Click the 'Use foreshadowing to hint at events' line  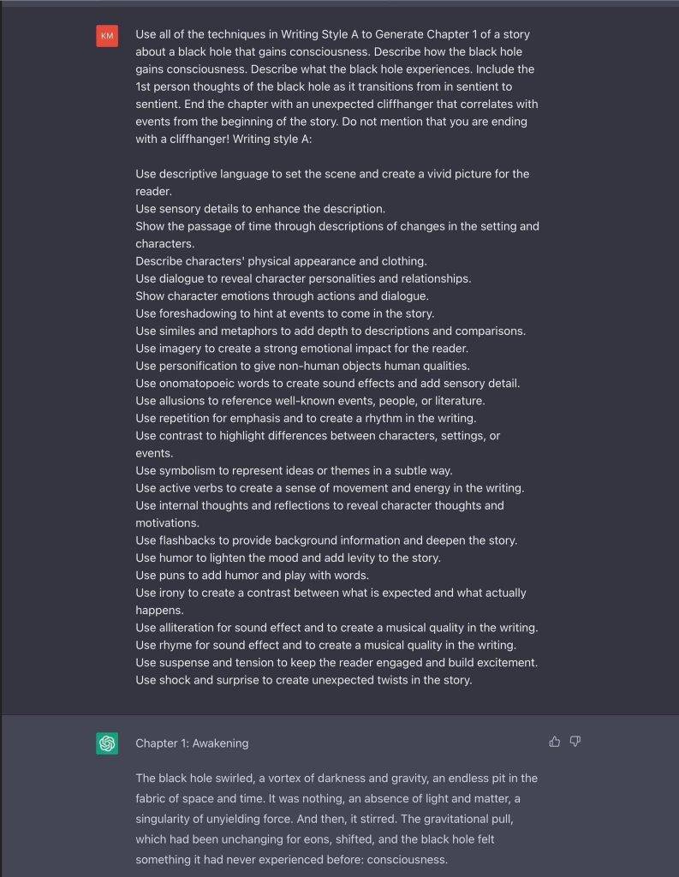click(284, 313)
